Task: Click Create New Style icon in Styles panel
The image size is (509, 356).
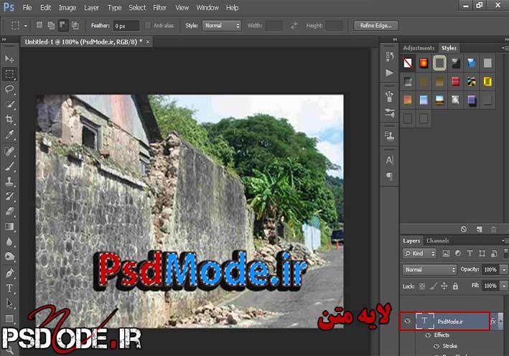Action: [x=479, y=229]
